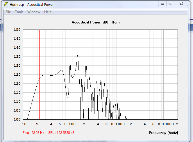Click the disabled maximize button

click(170, 3)
